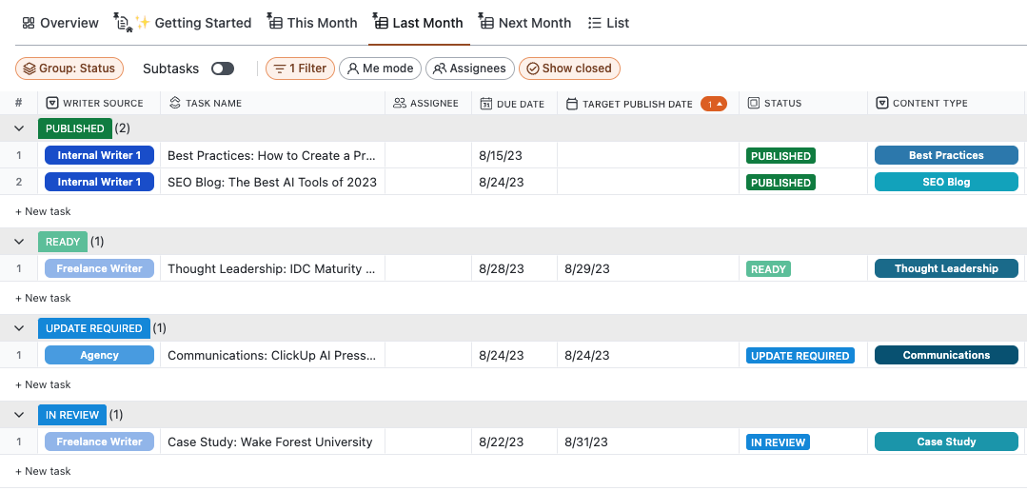Click the Getting Started doc icon
Image resolution: width=1027 pixels, height=491 pixels.
[x=123, y=22]
